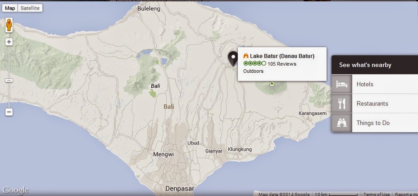Zoom in with the plus button

point(9,42)
